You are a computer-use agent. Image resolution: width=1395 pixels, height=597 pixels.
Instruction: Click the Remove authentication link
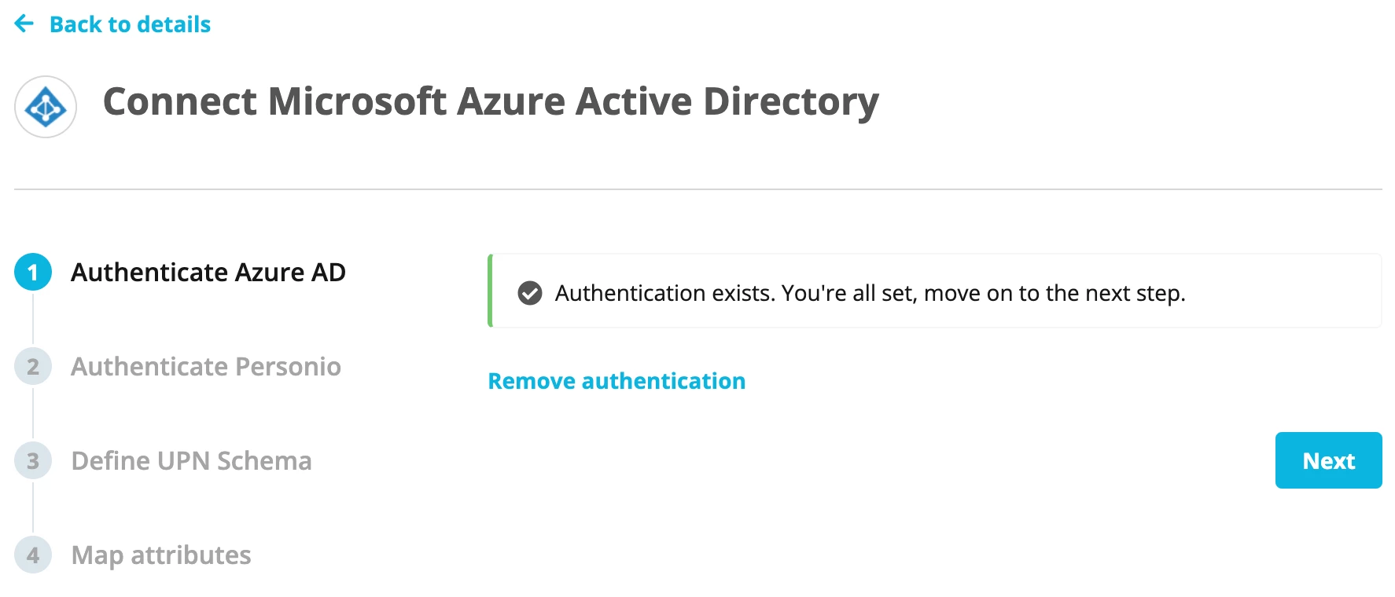click(x=617, y=381)
